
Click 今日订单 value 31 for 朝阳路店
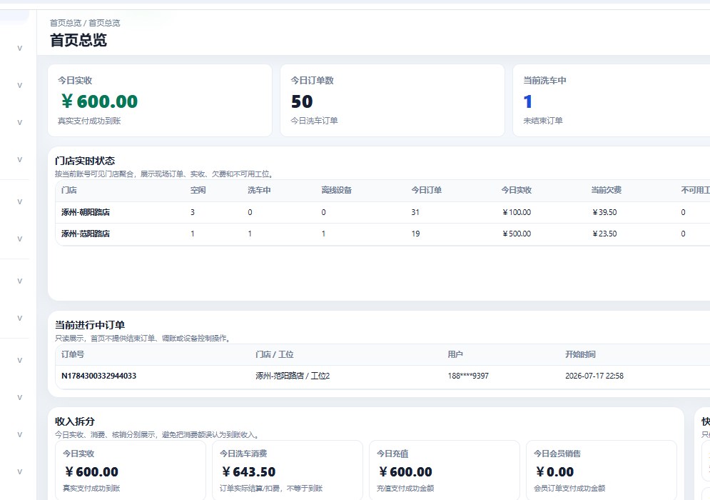pos(415,212)
